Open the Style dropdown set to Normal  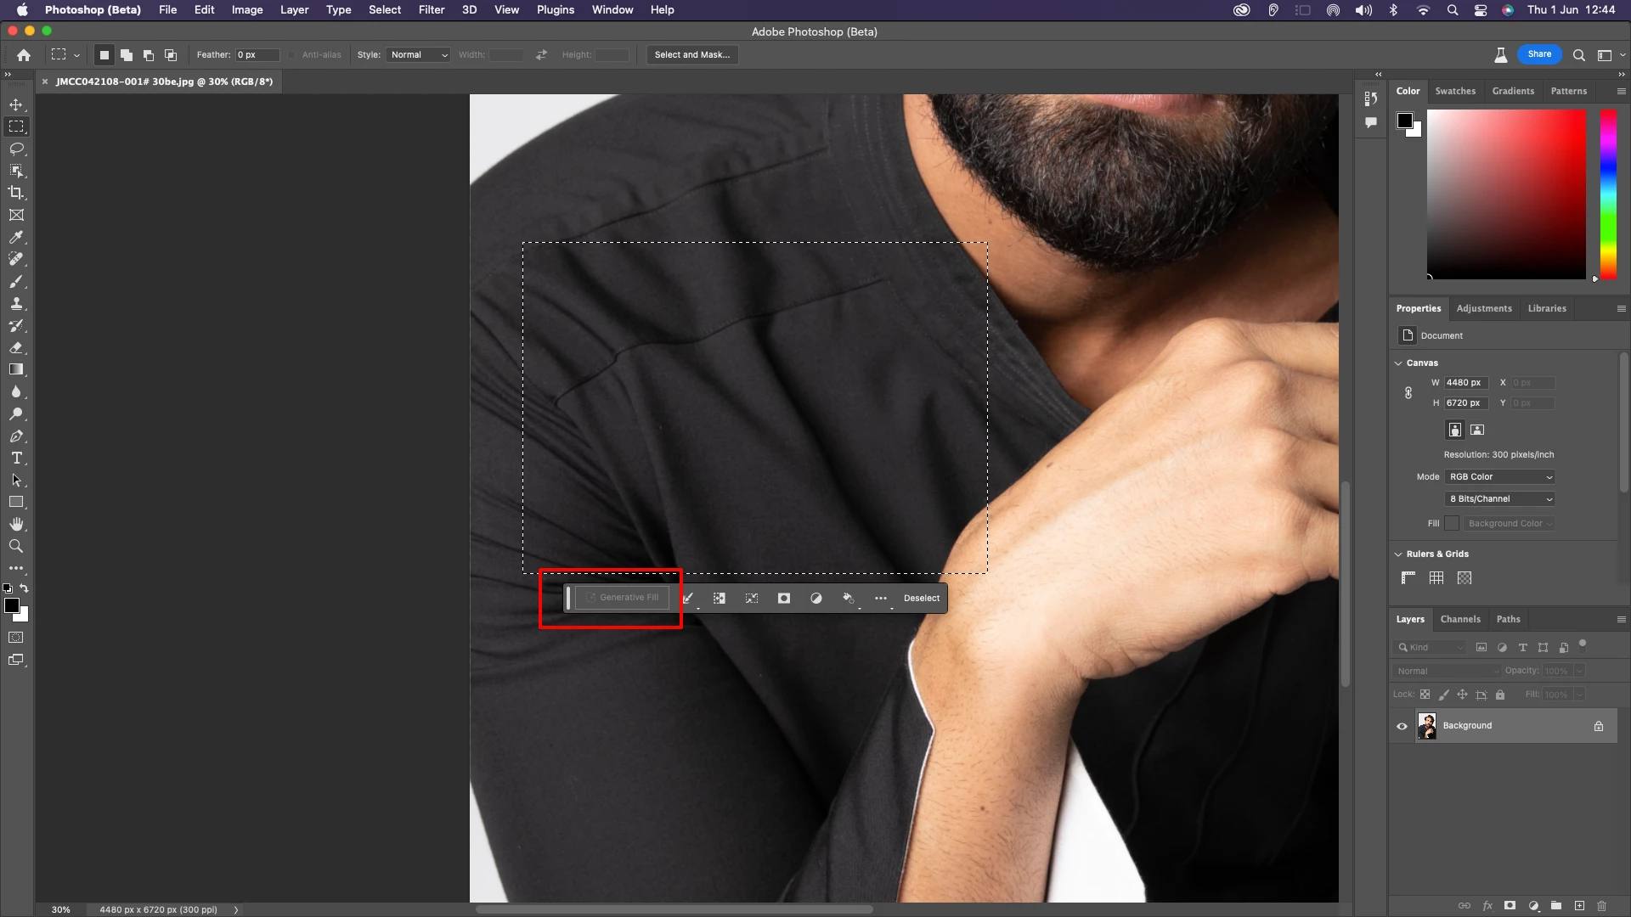418,54
